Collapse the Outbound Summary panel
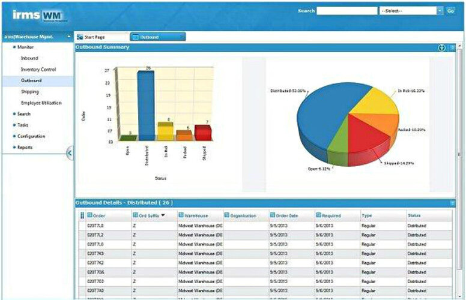The image size is (466, 300). point(452,47)
